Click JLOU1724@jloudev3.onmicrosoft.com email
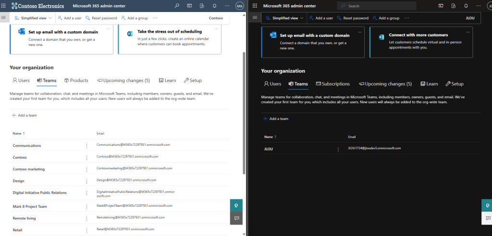Screen dimensions: 492x236 click(x=374, y=148)
